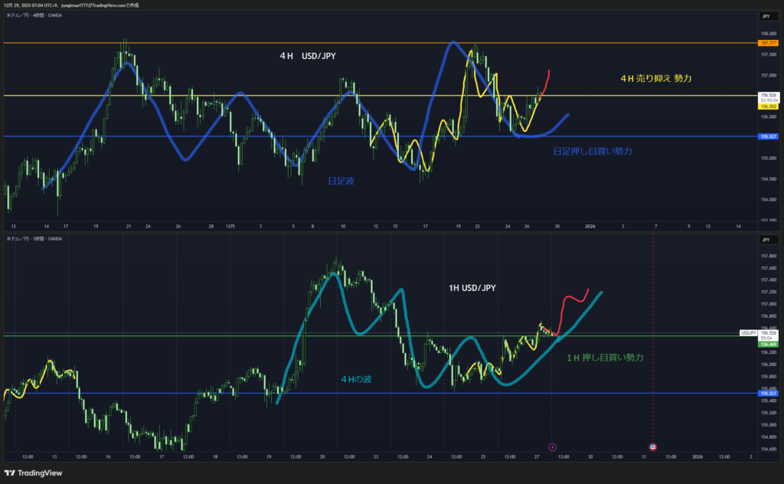The height and width of the screenshot is (484, 784).
Task: Click the blue 155.527 label on lower chart
Action: 766,393
